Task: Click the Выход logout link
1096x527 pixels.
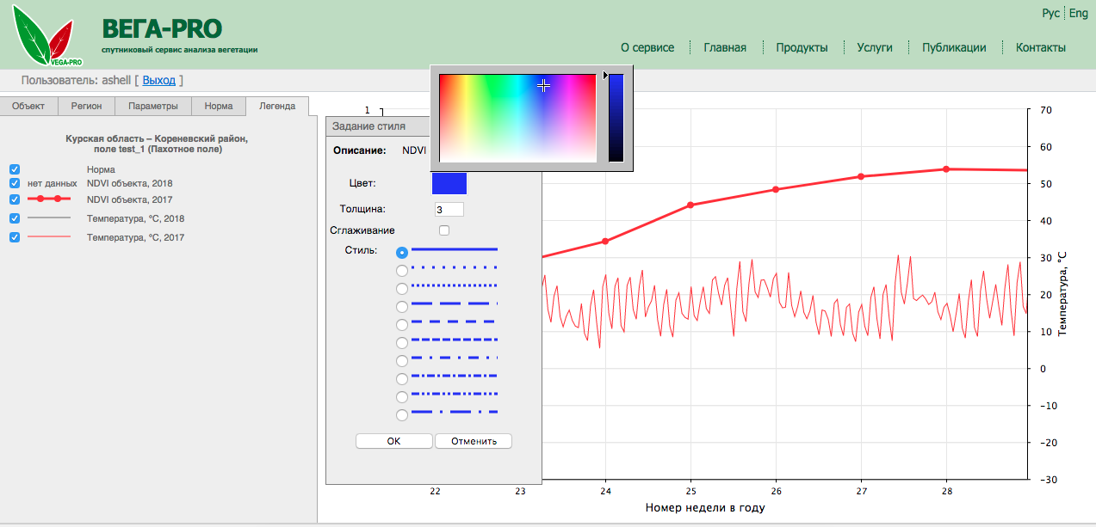Action: (158, 80)
